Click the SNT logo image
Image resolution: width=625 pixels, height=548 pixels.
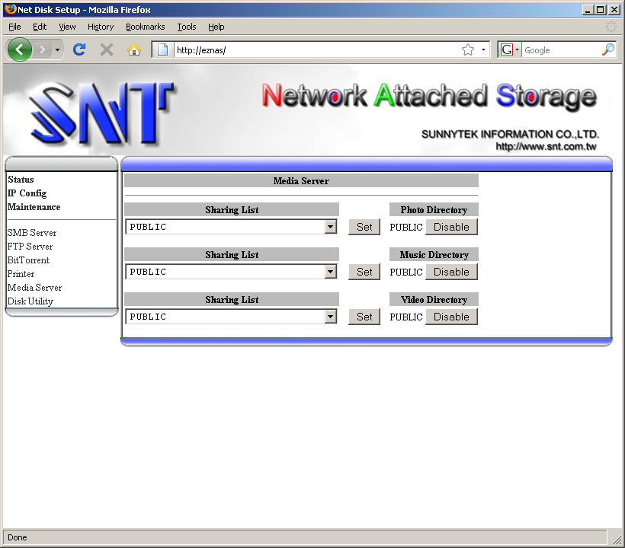pos(101,113)
